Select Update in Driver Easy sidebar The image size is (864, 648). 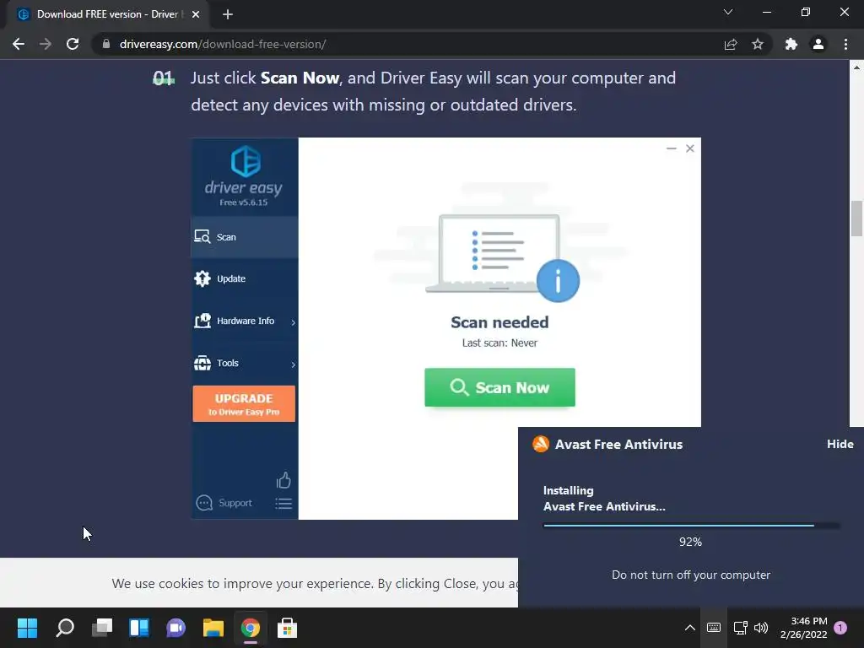[245, 278]
